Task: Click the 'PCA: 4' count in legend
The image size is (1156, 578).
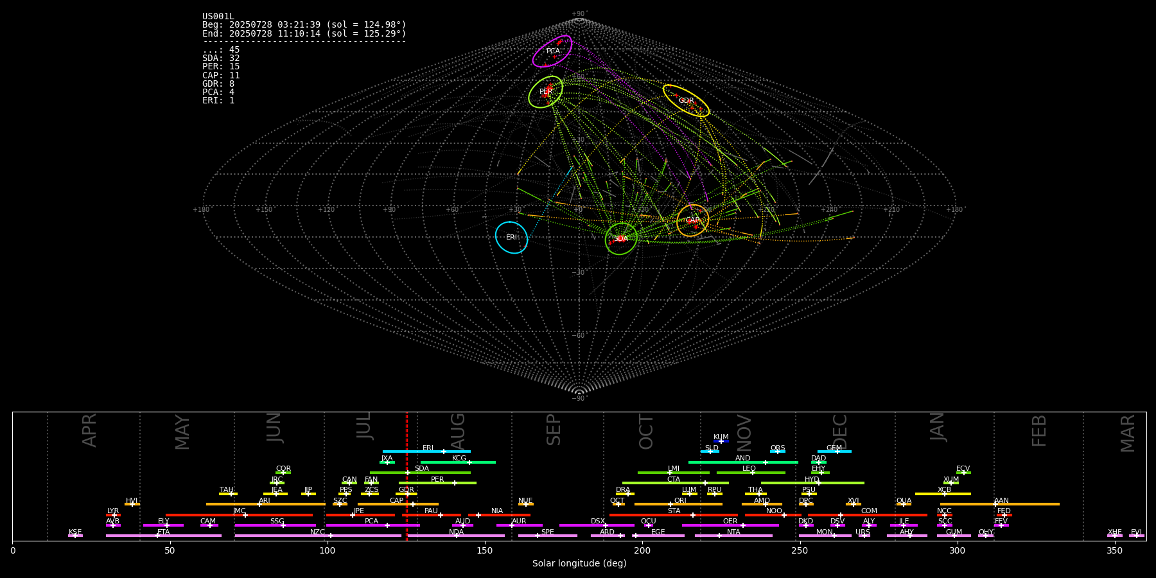Action: (218, 92)
